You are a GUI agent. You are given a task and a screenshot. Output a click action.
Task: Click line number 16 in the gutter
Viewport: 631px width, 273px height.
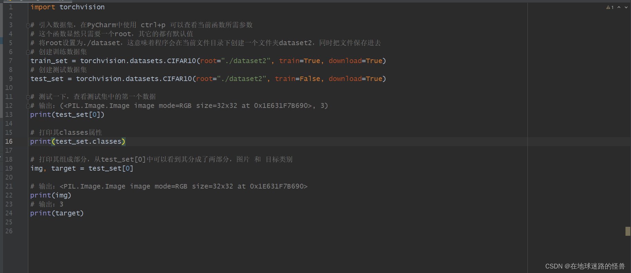9,141
